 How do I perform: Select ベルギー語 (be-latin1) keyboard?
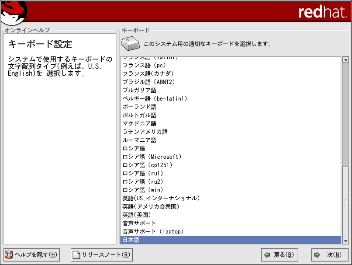pos(155,98)
